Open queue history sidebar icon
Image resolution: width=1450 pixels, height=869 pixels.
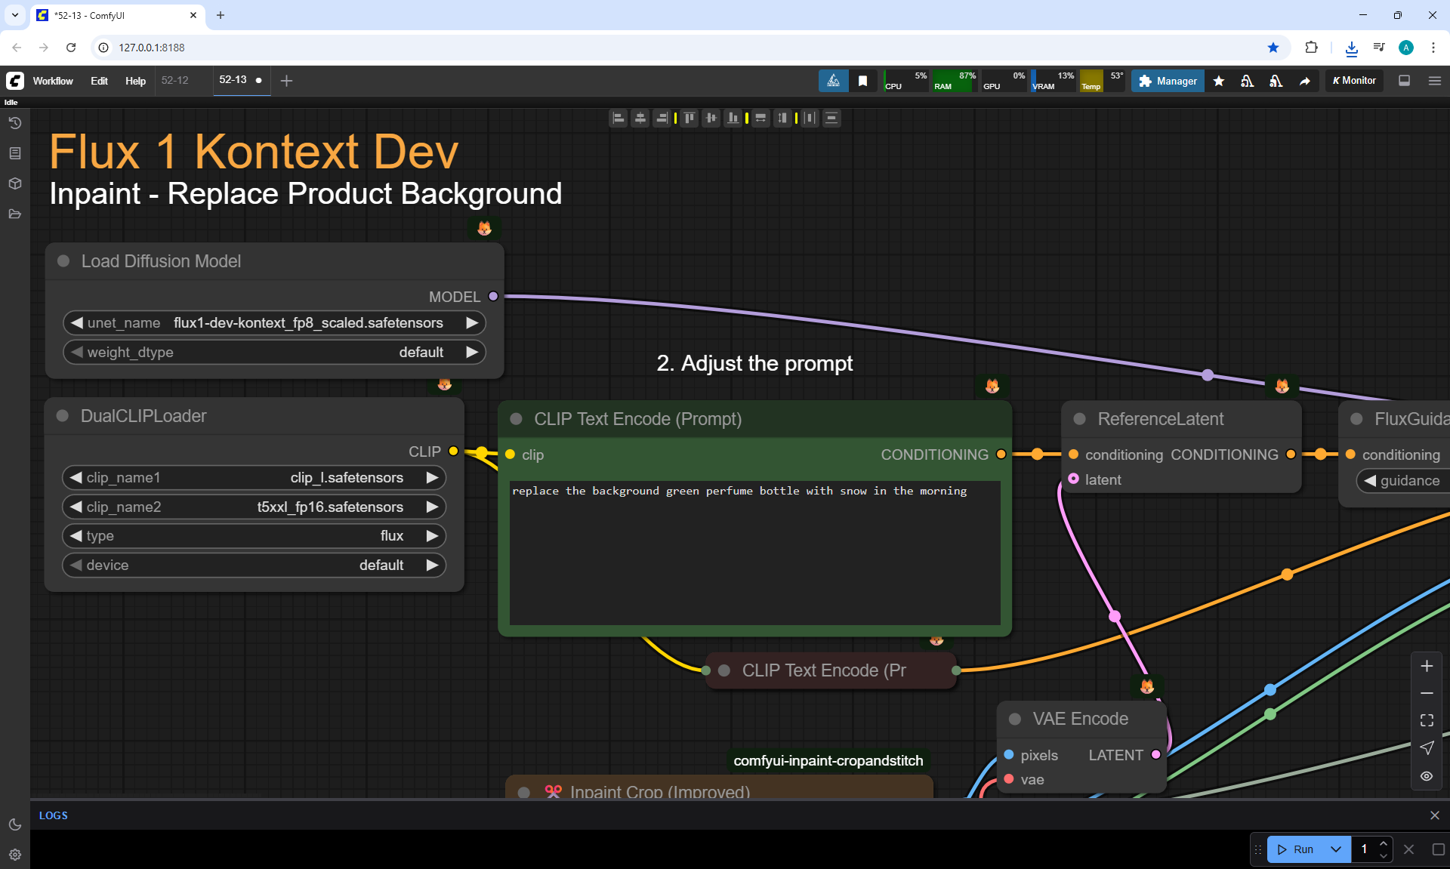(x=15, y=123)
